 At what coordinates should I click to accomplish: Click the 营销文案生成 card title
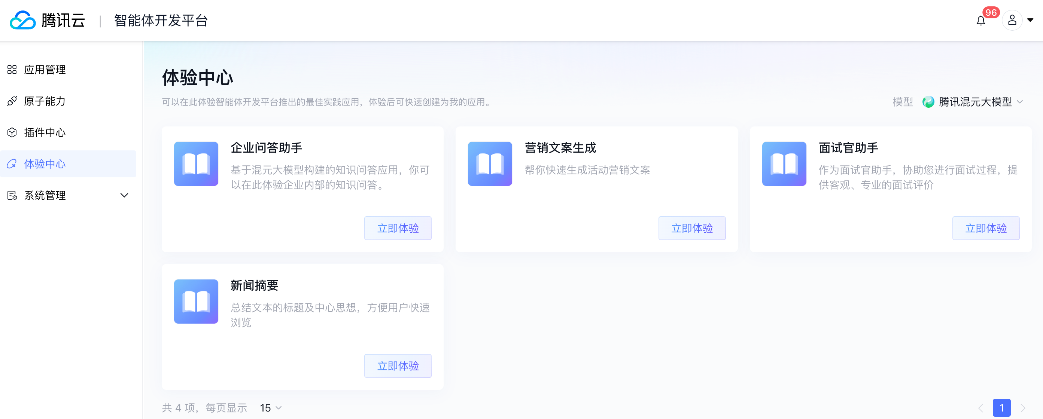560,148
